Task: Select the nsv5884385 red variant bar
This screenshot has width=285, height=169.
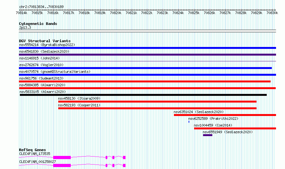Action: 147,88
